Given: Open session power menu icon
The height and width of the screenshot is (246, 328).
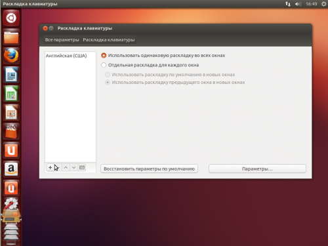Looking at the screenshot, I should pos(323,4).
